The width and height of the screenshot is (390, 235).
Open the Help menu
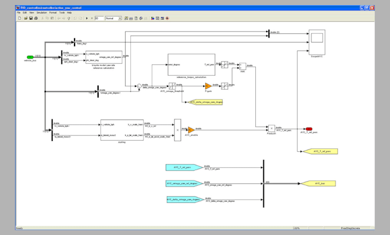tap(69, 13)
